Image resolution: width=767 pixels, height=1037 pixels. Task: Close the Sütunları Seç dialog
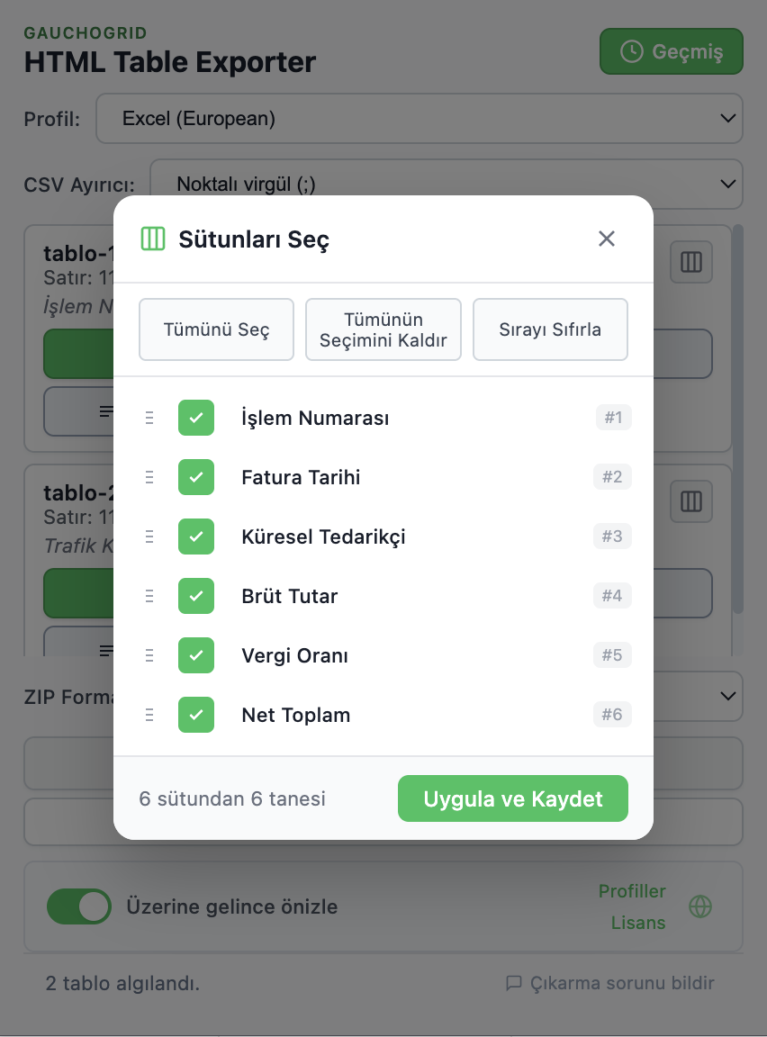[x=607, y=239]
